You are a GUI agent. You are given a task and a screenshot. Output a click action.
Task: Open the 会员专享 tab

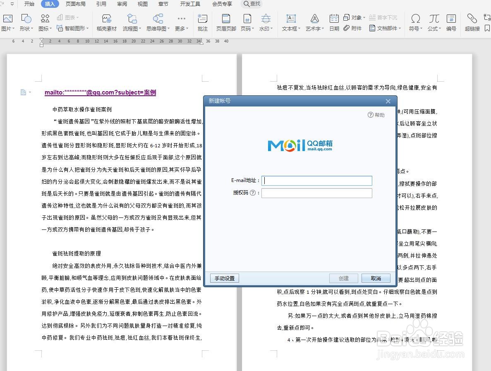click(222, 4)
